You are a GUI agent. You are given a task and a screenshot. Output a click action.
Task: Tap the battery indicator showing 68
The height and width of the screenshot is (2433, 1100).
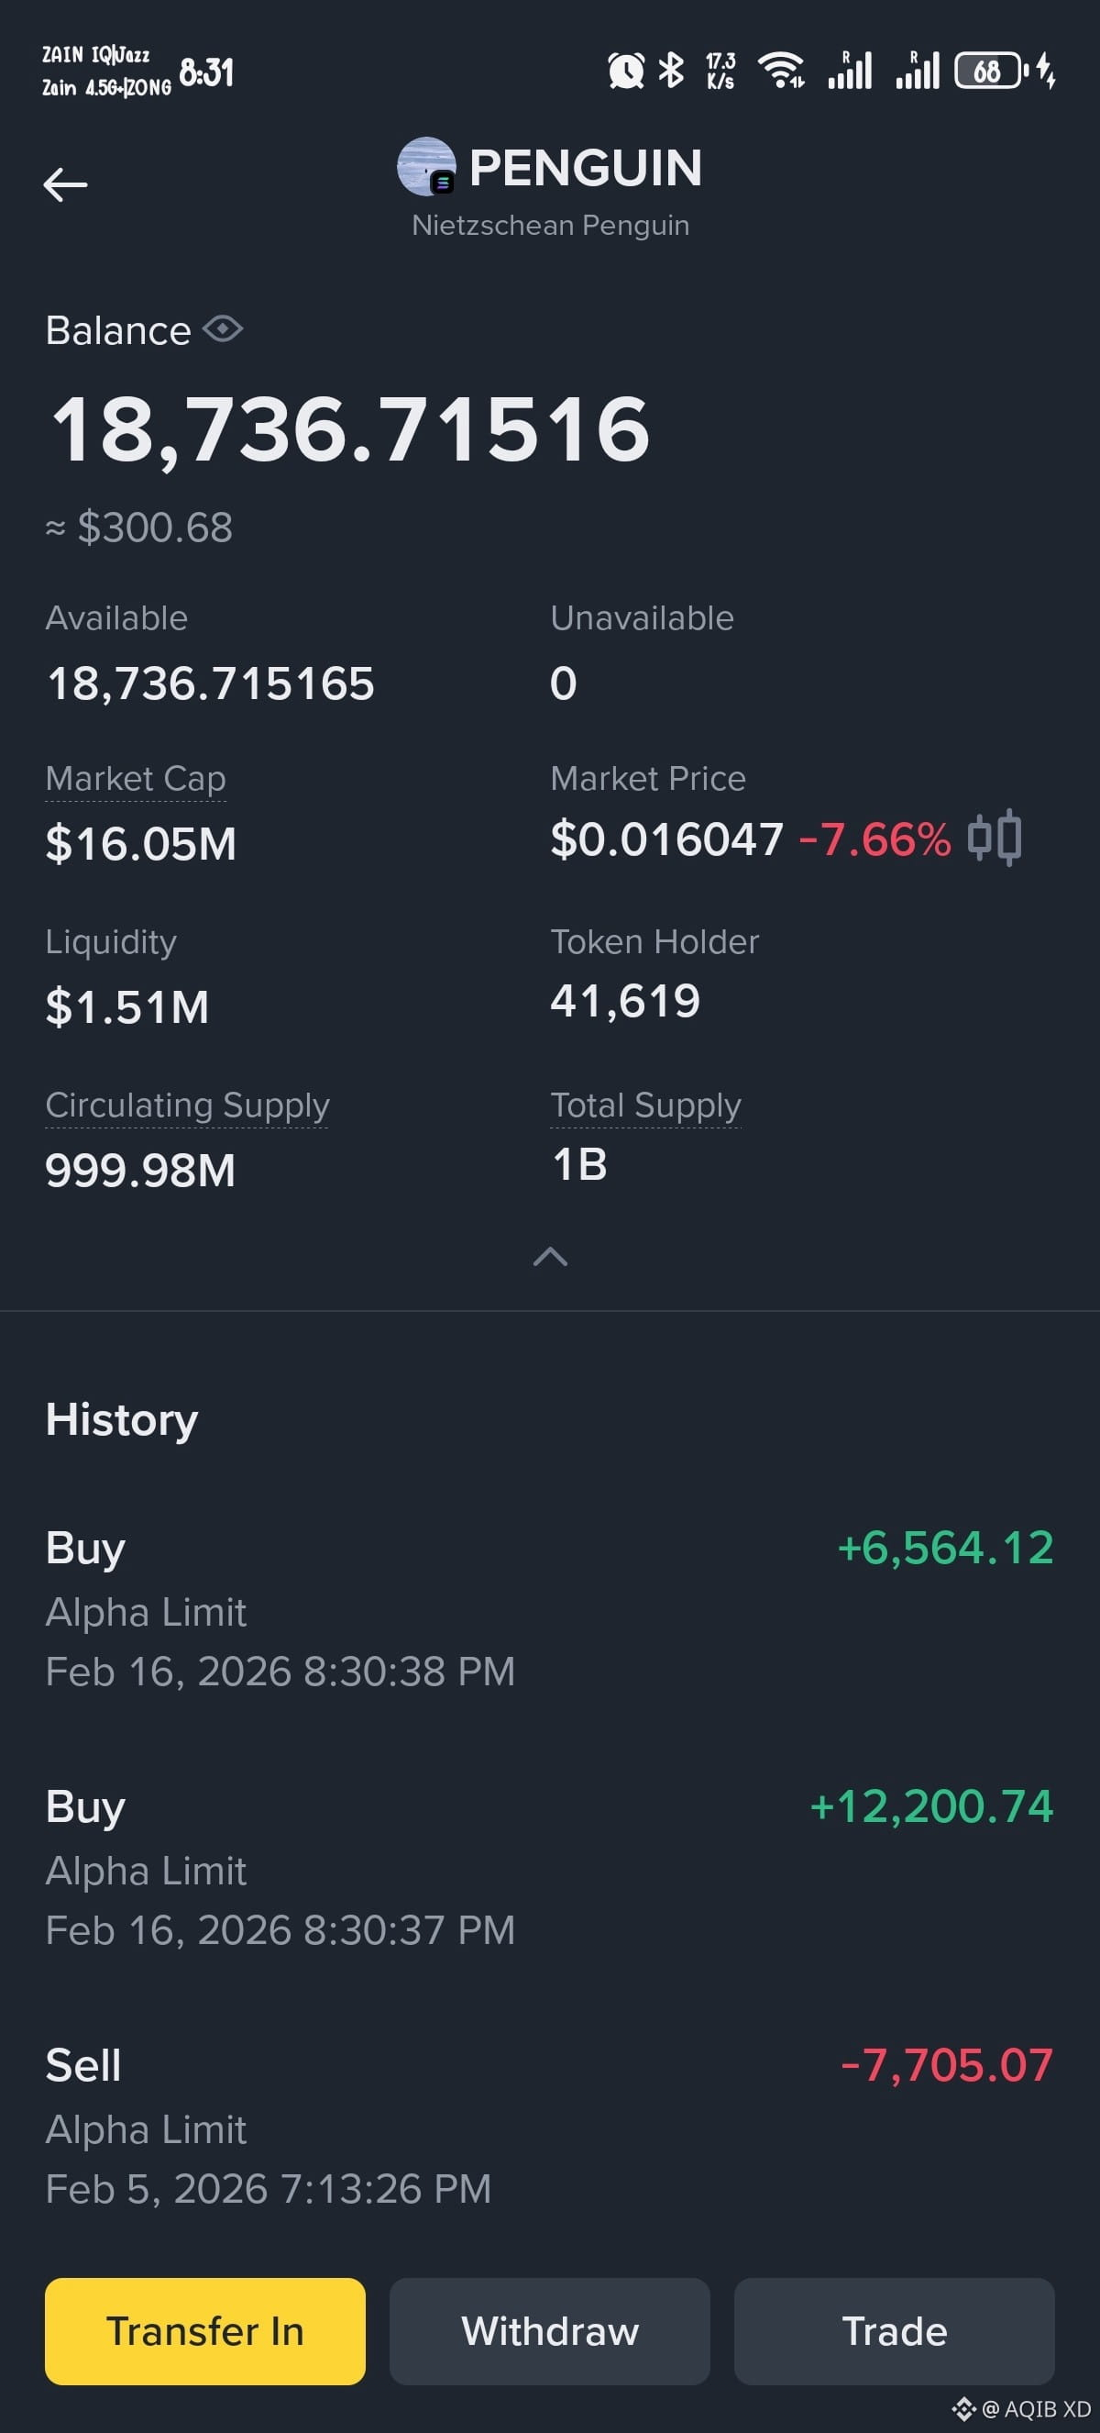point(989,71)
